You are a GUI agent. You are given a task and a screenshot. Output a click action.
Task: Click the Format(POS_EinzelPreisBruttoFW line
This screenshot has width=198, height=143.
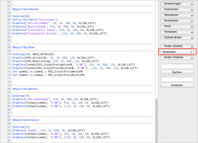pyautogui.click(x=75, y=68)
